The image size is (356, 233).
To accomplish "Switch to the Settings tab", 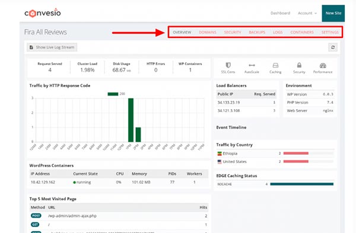I will (x=330, y=32).
